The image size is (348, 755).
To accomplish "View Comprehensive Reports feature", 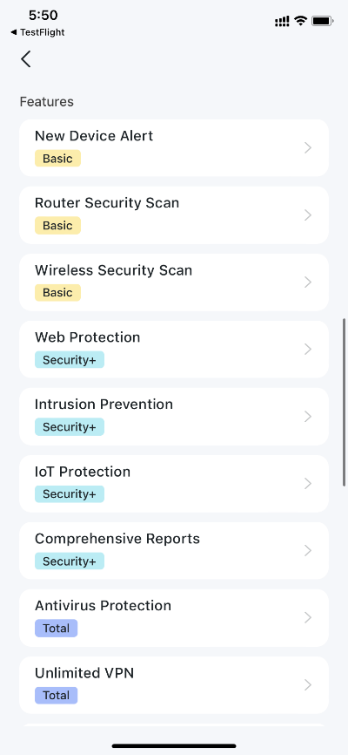I will (174, 550).
